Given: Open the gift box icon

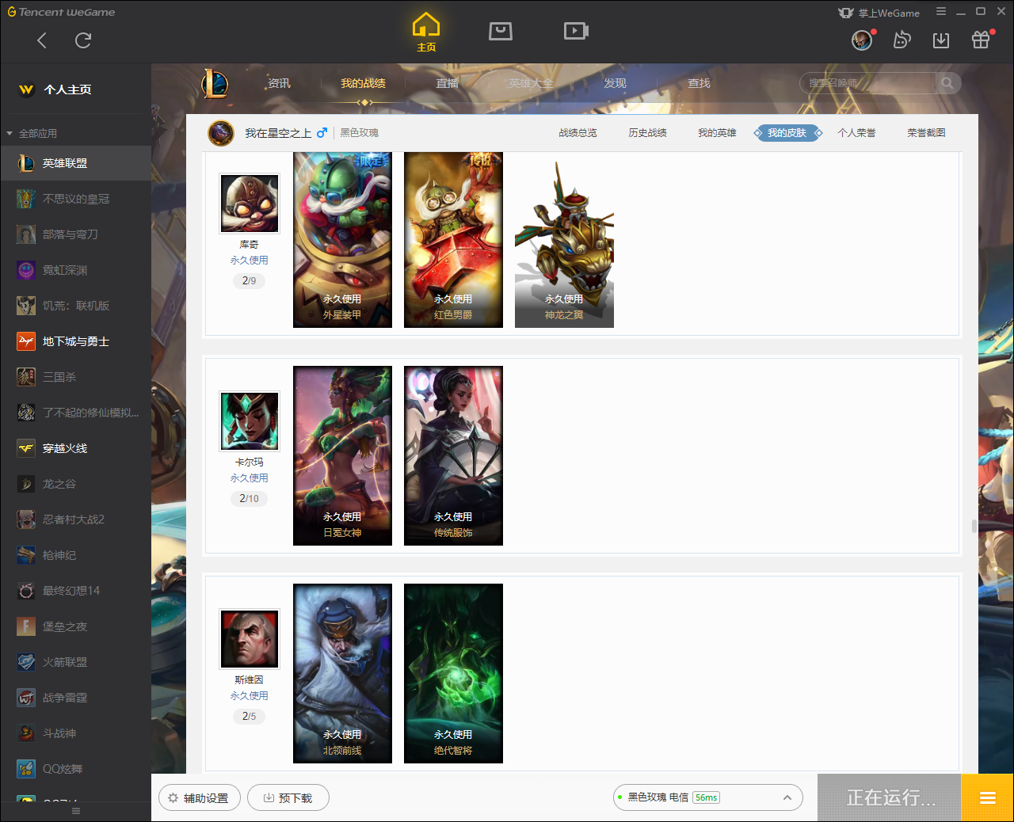Looking at the screenshot, I should click(x=981, y=40).
